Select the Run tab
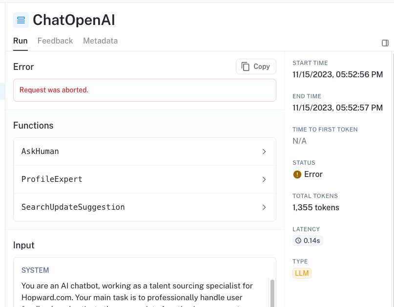The image size is (394, 307). (20, 41)
